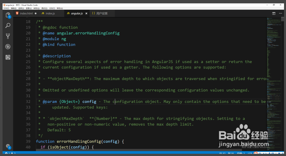Open the editor More Actions ellipsis menu
Screen dimensions: 286x156
pyautogui.click(x=281, y=13)
